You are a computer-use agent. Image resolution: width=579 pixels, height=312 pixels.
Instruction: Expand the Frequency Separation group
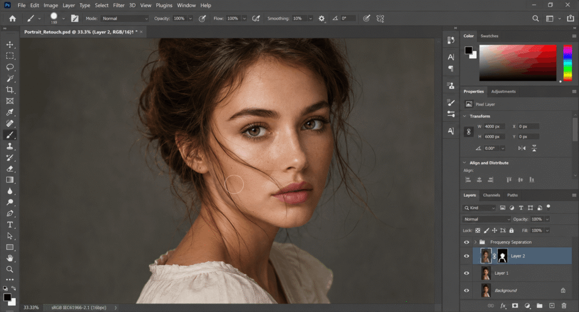tap(475, 242)
